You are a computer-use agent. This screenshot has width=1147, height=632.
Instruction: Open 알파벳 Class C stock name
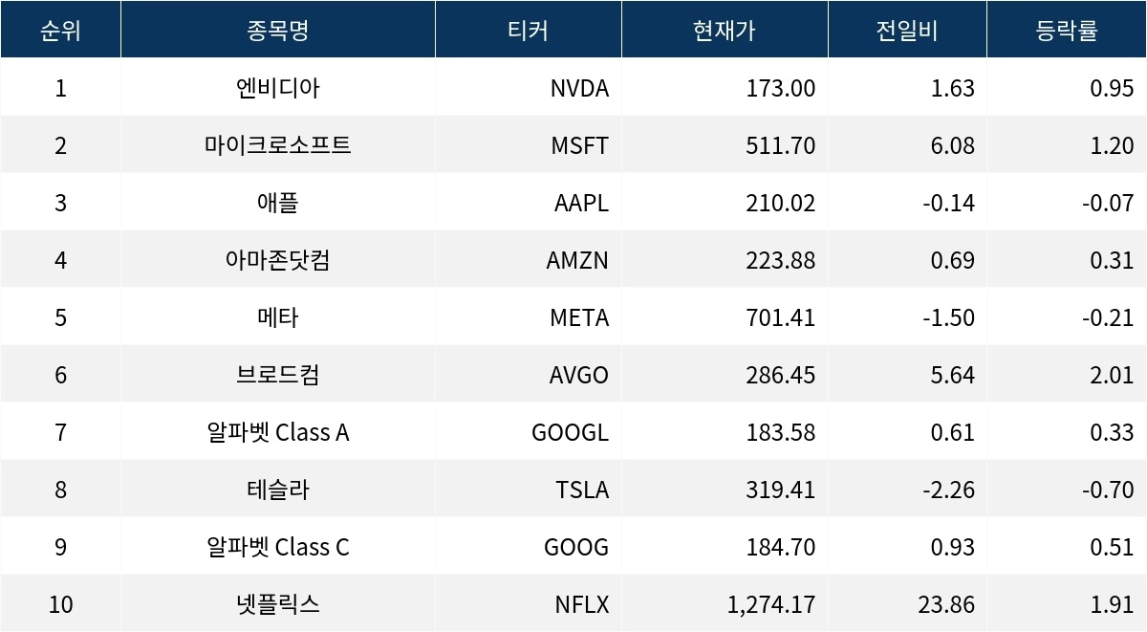(x=278, y=547)
